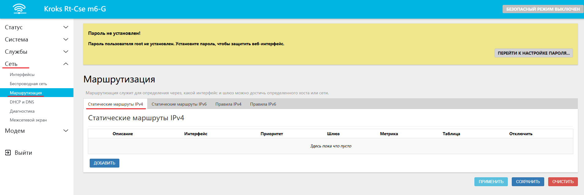This screenshot has width=584, height=195.
Task: Go to DHCP и DNS
Action: pos(22,102)
